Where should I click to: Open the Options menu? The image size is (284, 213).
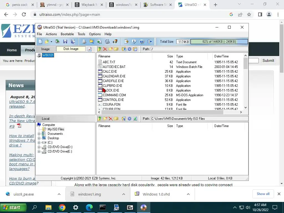[95, 34]
